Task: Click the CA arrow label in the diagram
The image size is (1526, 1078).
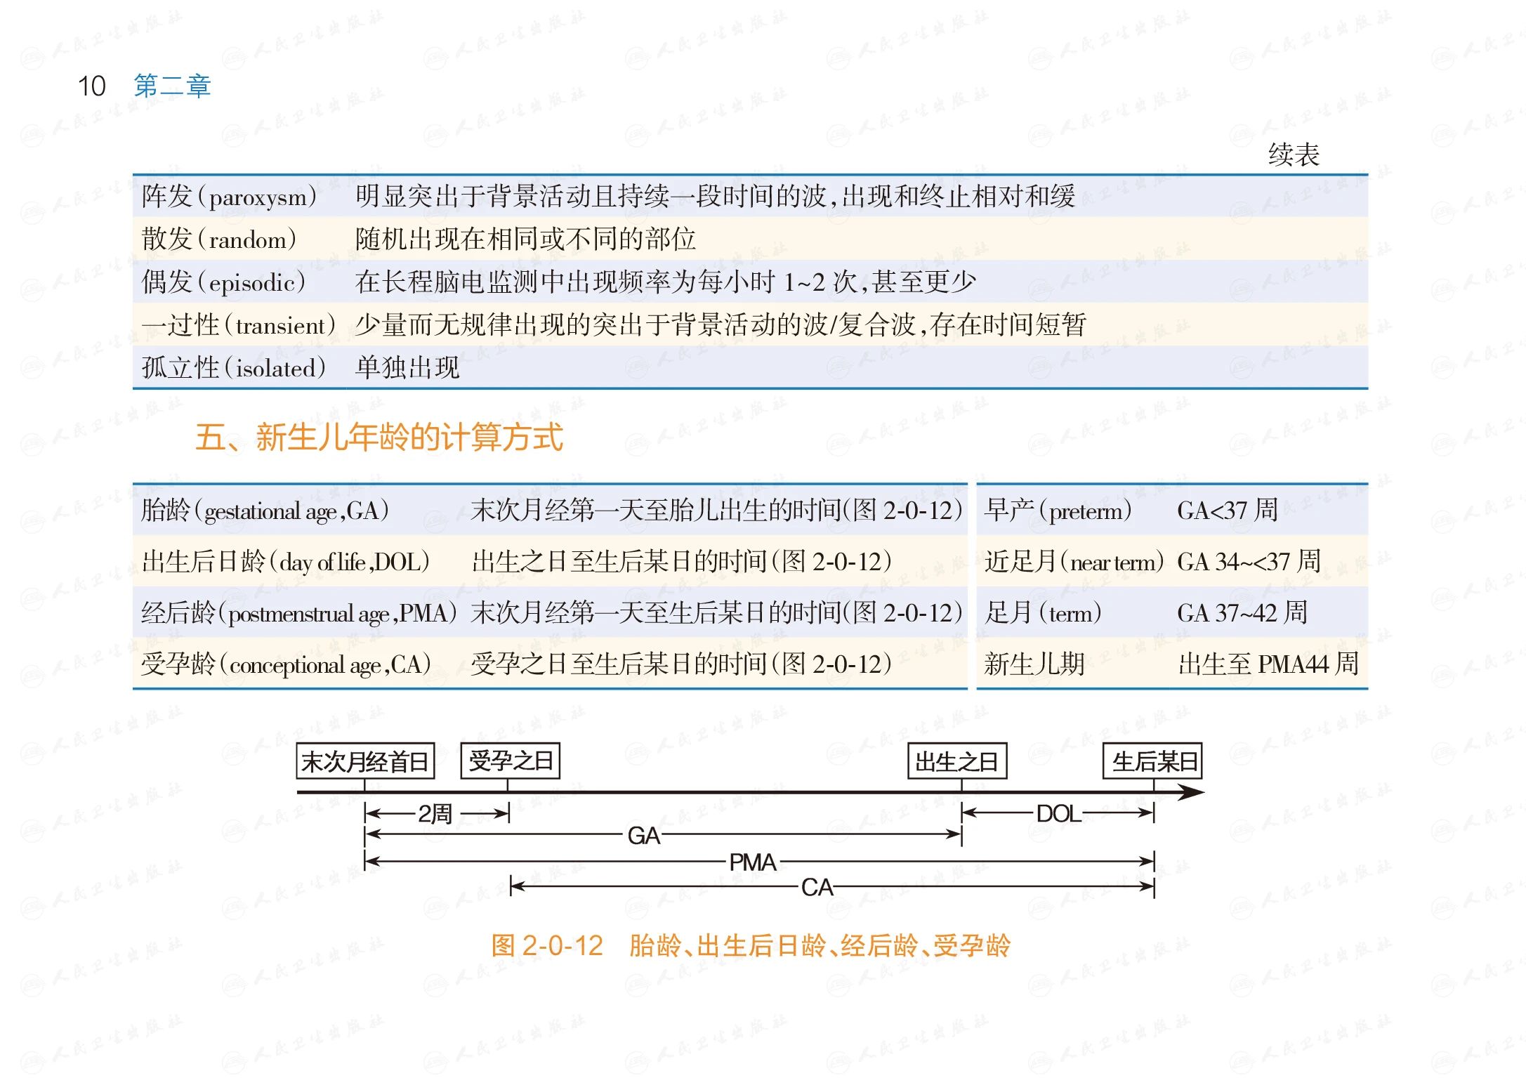Action: point(817,887)
